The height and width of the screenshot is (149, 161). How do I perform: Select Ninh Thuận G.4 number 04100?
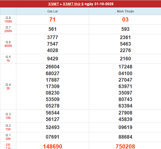pos(125,74)
